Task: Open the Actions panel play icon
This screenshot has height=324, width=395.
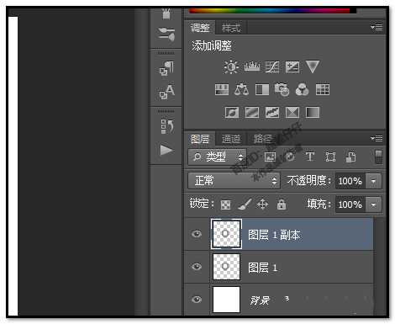Action: [166, 150]
